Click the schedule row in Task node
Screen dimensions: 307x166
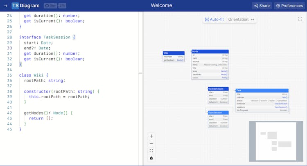pyautogui.click(x=262, y=104)
